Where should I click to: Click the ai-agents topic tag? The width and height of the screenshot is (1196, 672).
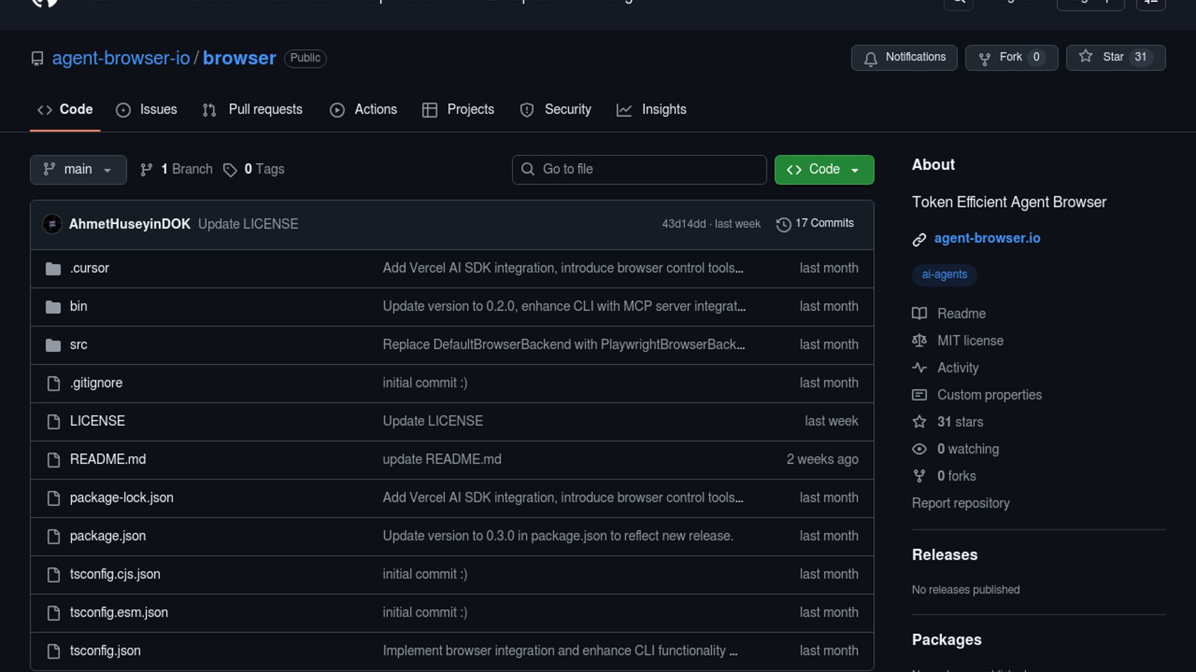pyautogui.click(x=944, y=274)
